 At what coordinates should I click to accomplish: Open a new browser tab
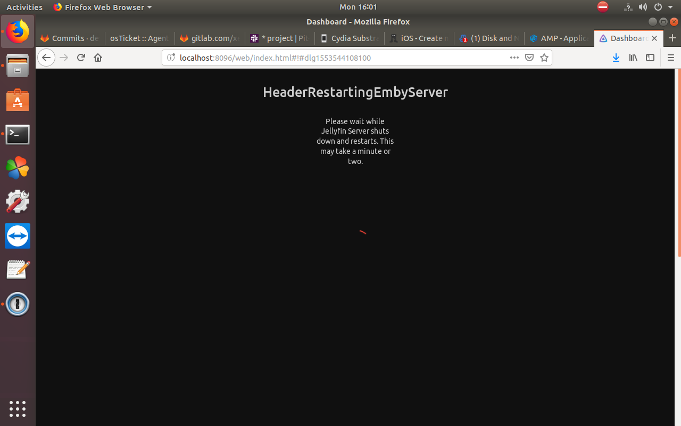(x=672, y=38)
